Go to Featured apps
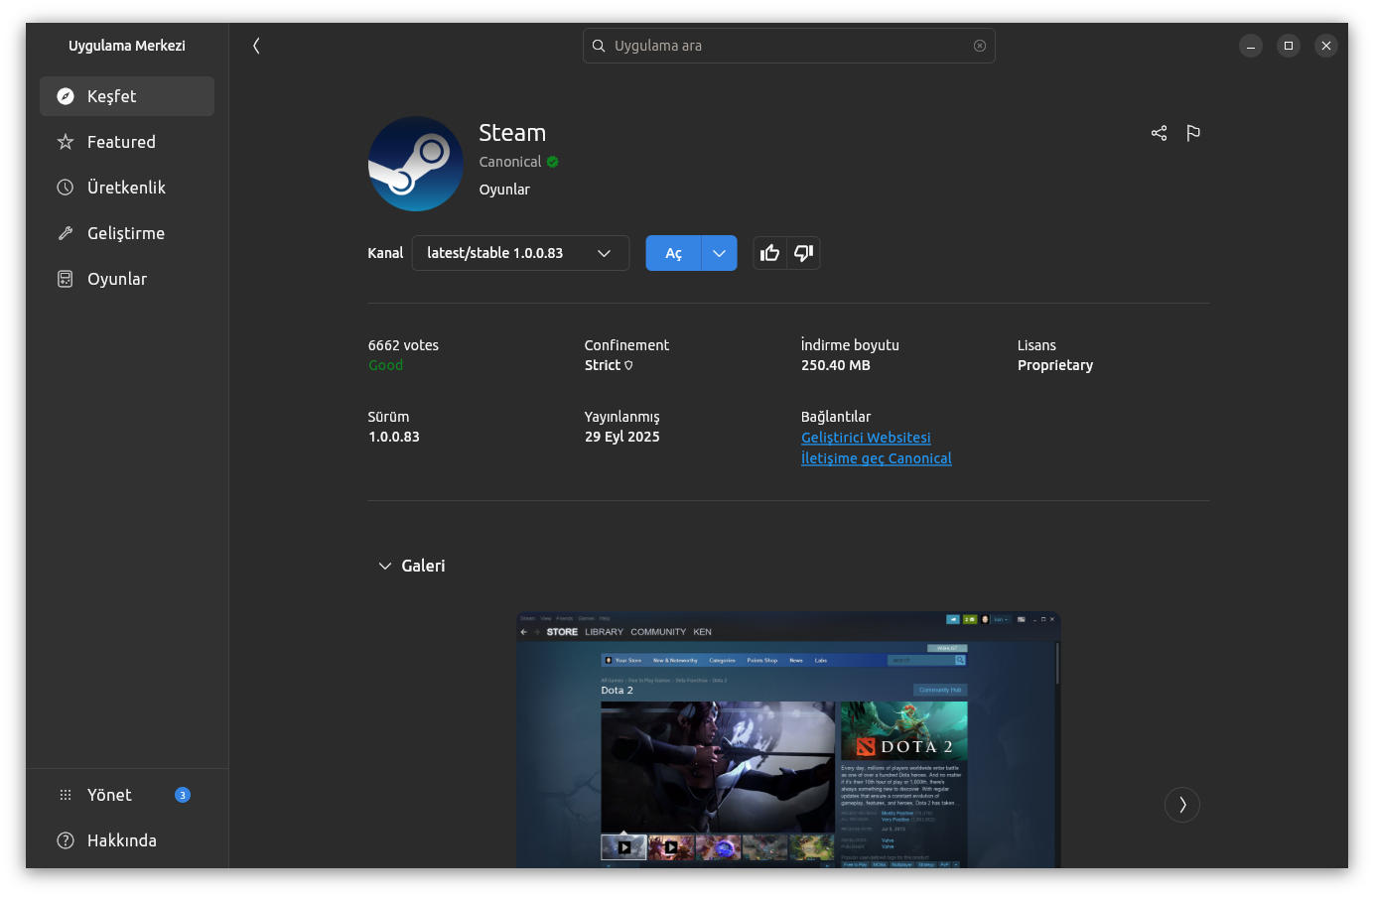This screenshot has height=897, width=1374. [x=127, y=142]
